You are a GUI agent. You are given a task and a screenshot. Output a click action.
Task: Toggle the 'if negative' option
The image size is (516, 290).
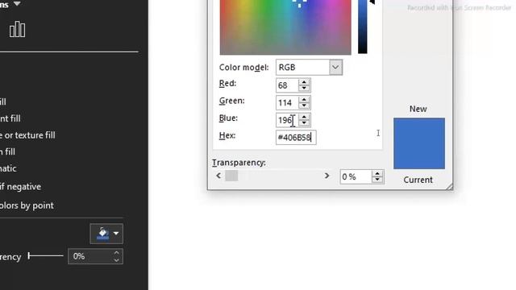[x=20, y=187]
